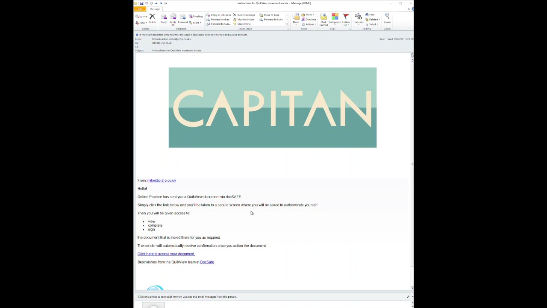Run 'Move to Junk' quick step
Screen dimensions: 547x308
[x=269, y=15]
